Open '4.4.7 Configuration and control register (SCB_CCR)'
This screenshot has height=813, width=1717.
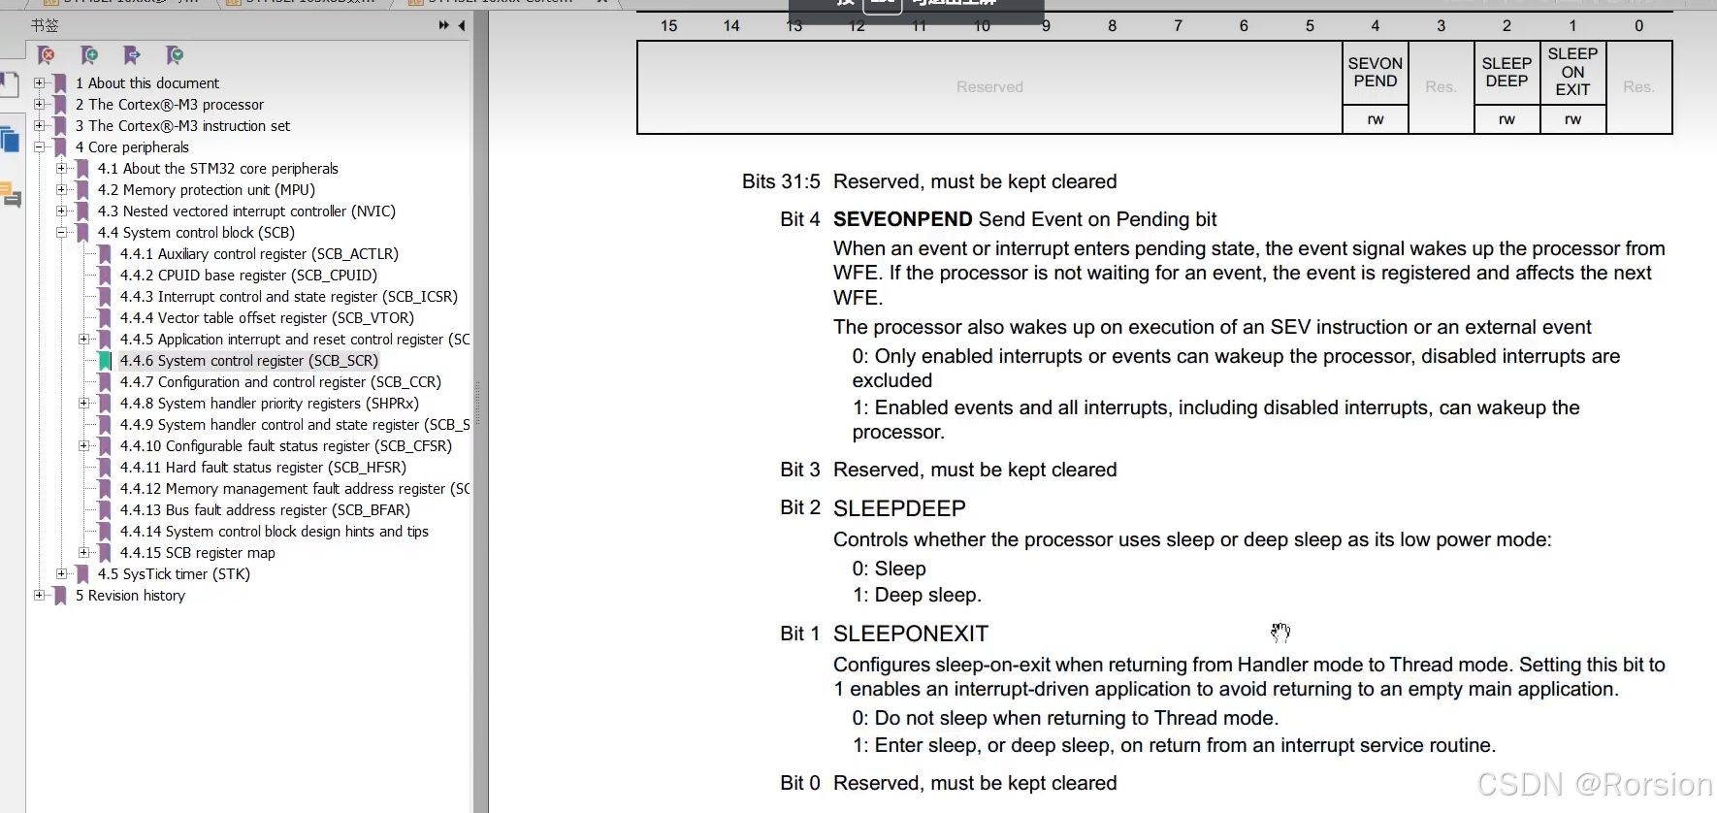pos(280,382)
